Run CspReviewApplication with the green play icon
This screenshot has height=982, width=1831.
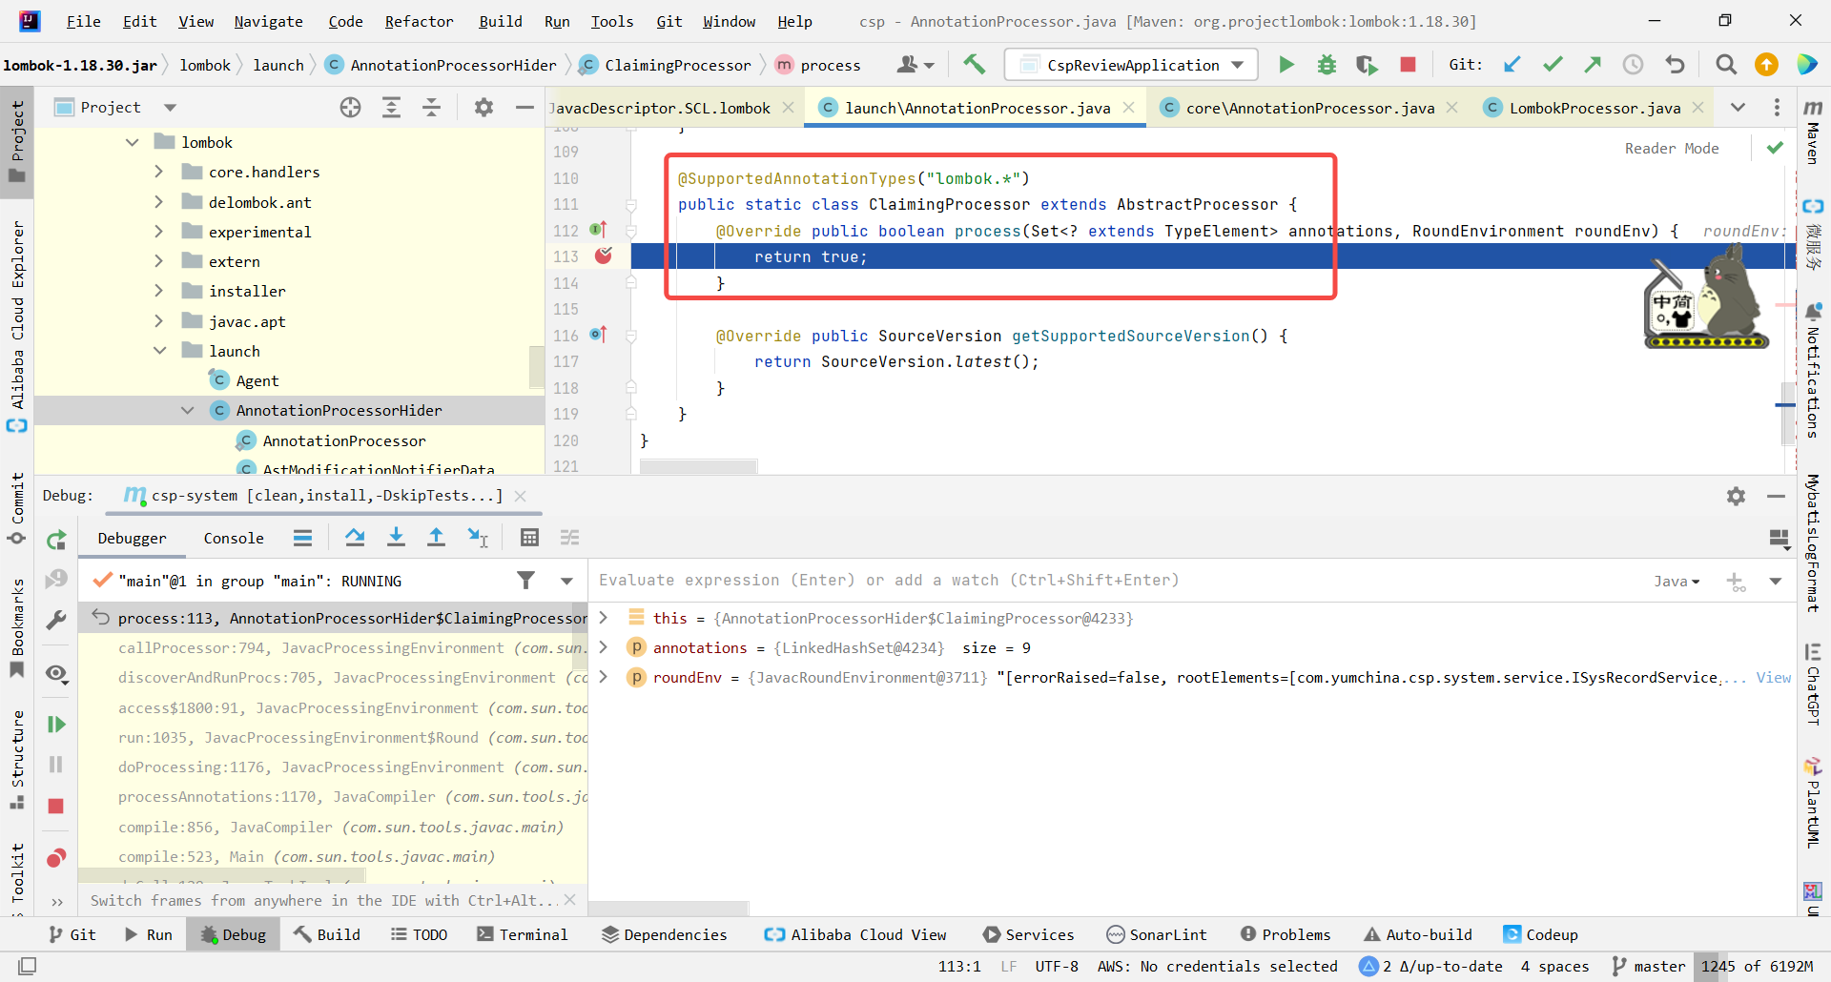click(1286, 64)
